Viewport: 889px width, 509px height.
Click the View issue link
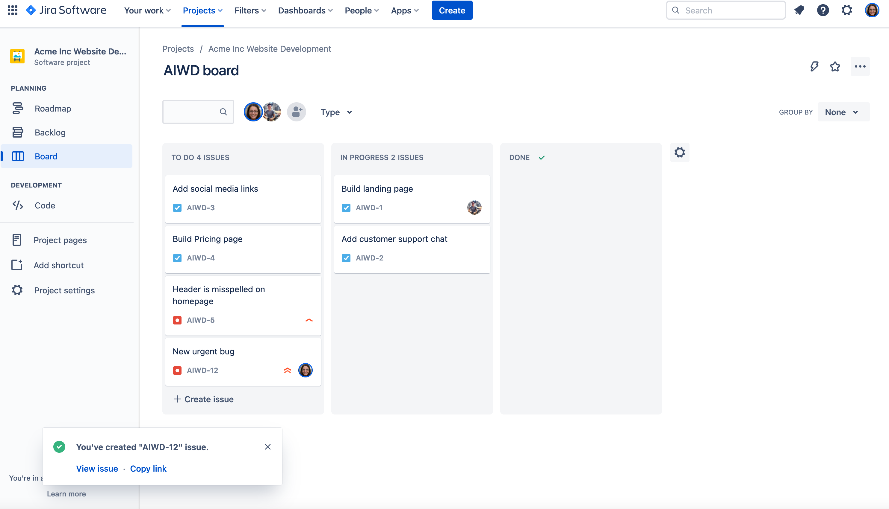97,468
